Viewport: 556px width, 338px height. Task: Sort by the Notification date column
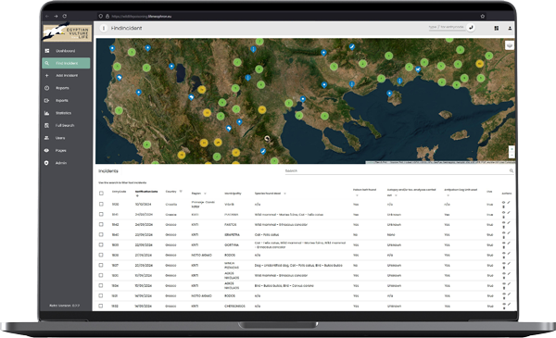tap(146, 192)
